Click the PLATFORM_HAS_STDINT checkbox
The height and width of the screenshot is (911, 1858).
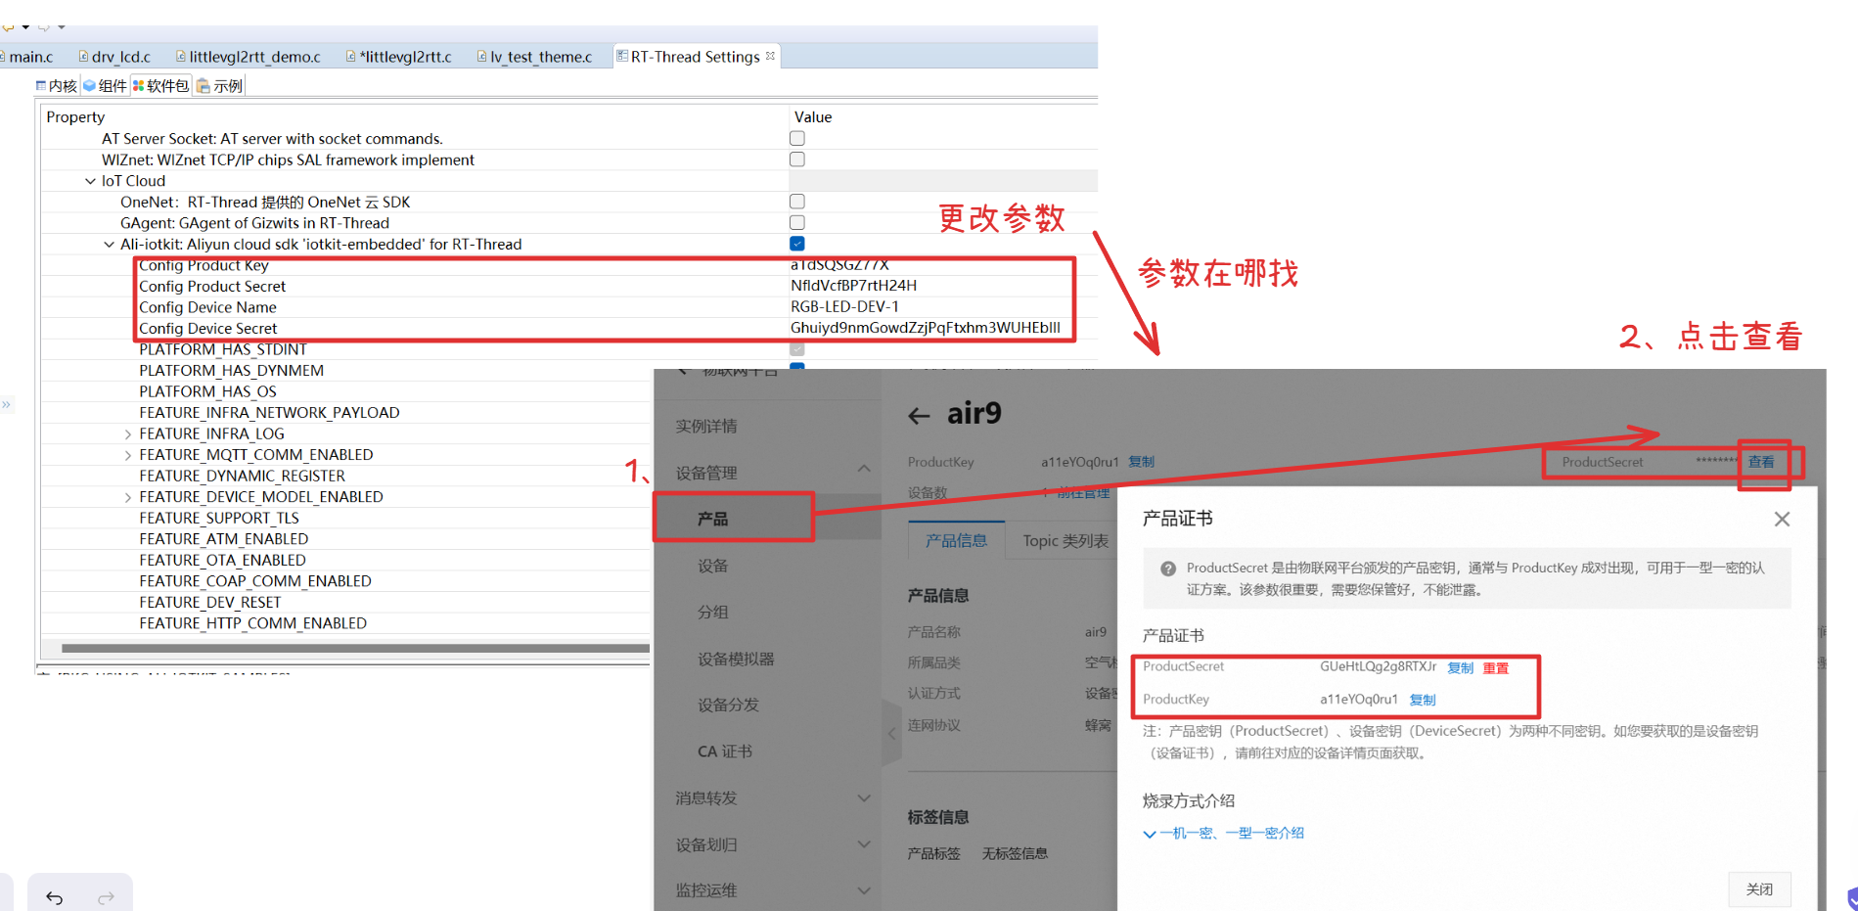797,349
